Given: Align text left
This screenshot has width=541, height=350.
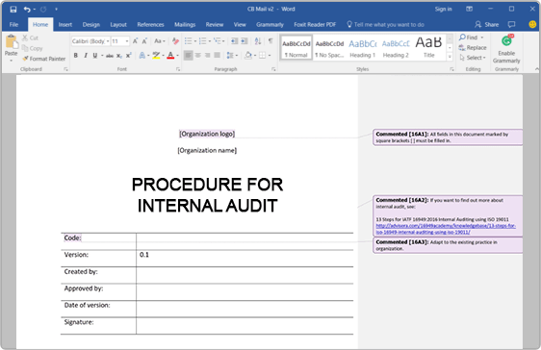Looking at the screenshot, I should coord(188,55).
